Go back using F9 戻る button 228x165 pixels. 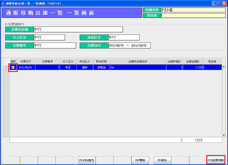[x=162, y=160]
